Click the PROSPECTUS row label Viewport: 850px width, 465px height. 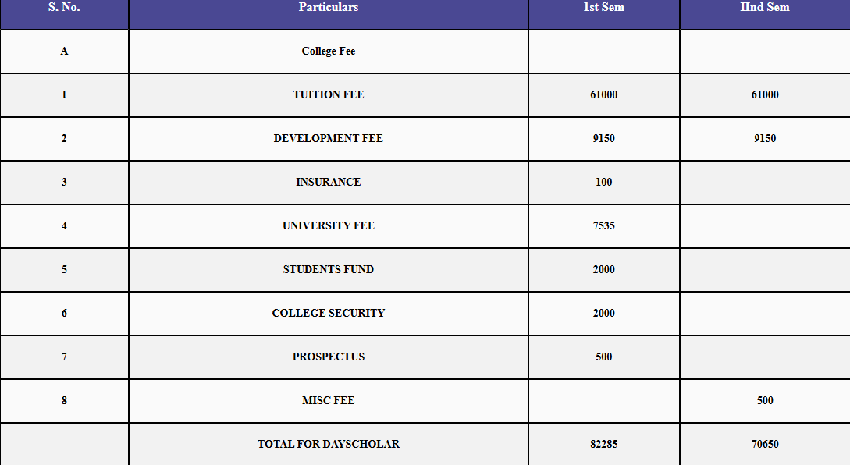click(328, 357)
